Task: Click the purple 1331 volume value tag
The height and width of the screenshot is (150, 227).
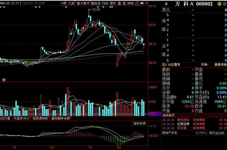Action: (155, 114)
